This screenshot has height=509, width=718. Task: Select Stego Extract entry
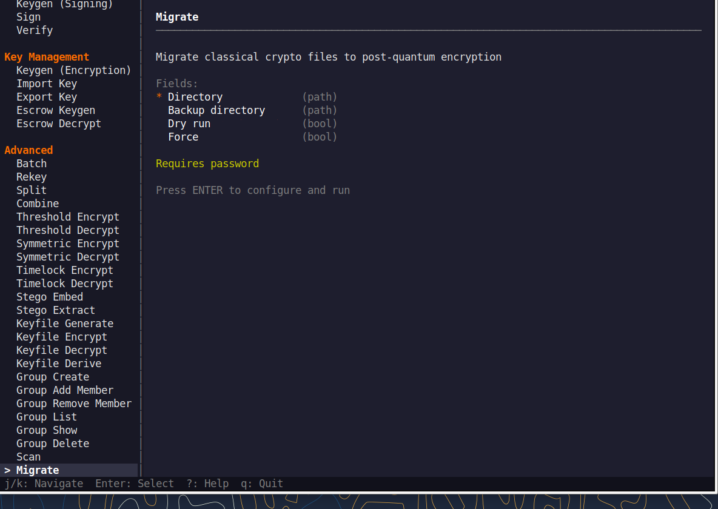pos(56,310)
